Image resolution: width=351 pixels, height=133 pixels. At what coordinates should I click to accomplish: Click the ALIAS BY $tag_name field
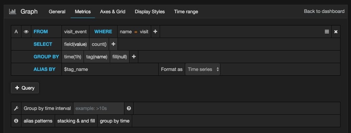point(110,69)
